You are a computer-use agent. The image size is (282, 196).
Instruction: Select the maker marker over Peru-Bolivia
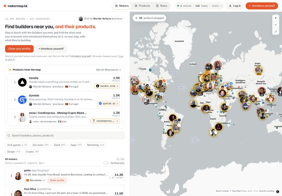point(172,118)
